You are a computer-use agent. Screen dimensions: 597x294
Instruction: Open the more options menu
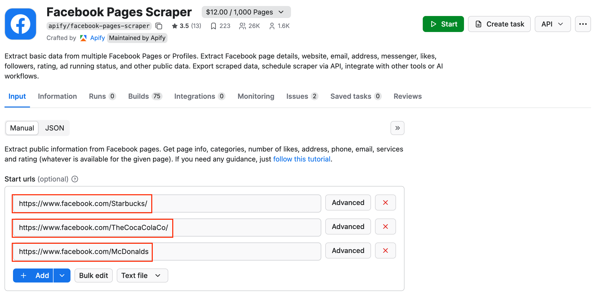coord(583,24)
